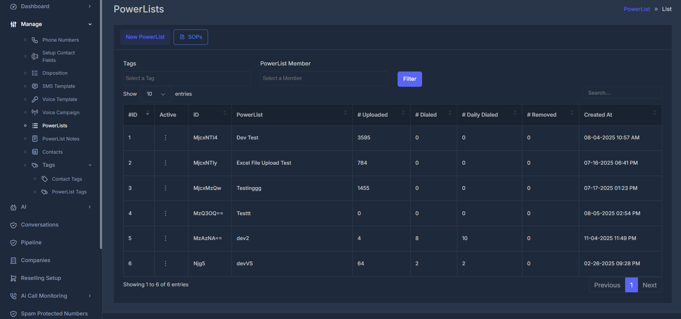
Task: Expand the Dashboard menu chevron
Action: 90,6
